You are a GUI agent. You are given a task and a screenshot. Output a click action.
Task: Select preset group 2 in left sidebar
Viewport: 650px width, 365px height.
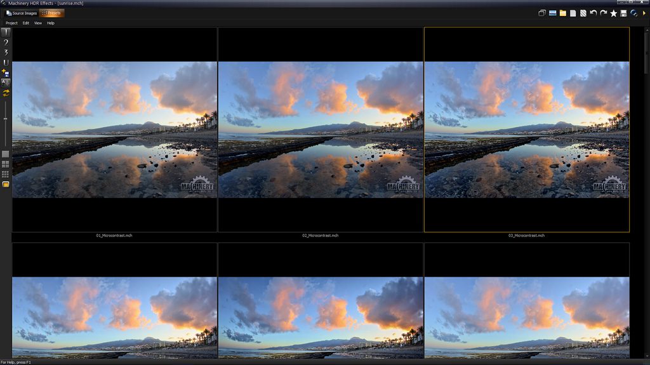(6, 42)
